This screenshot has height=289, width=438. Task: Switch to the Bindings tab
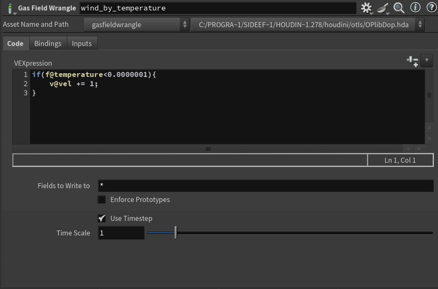pos(48,43)
